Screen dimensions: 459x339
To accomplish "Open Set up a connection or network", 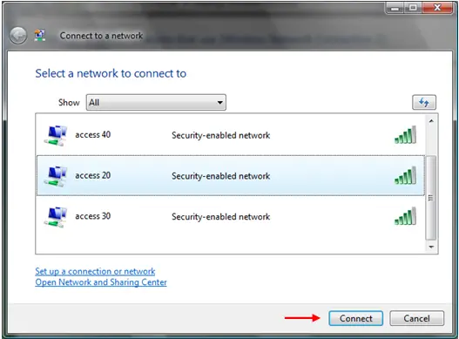I will pyautogui.click(x=95, y=271).
